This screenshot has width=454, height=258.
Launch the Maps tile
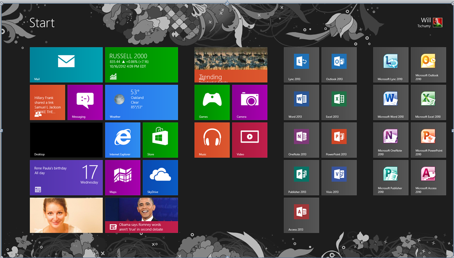click(123, 177)
